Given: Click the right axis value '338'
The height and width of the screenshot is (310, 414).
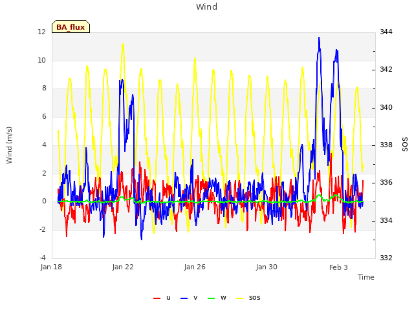Looking at the screenshot, I should (386, 145).
